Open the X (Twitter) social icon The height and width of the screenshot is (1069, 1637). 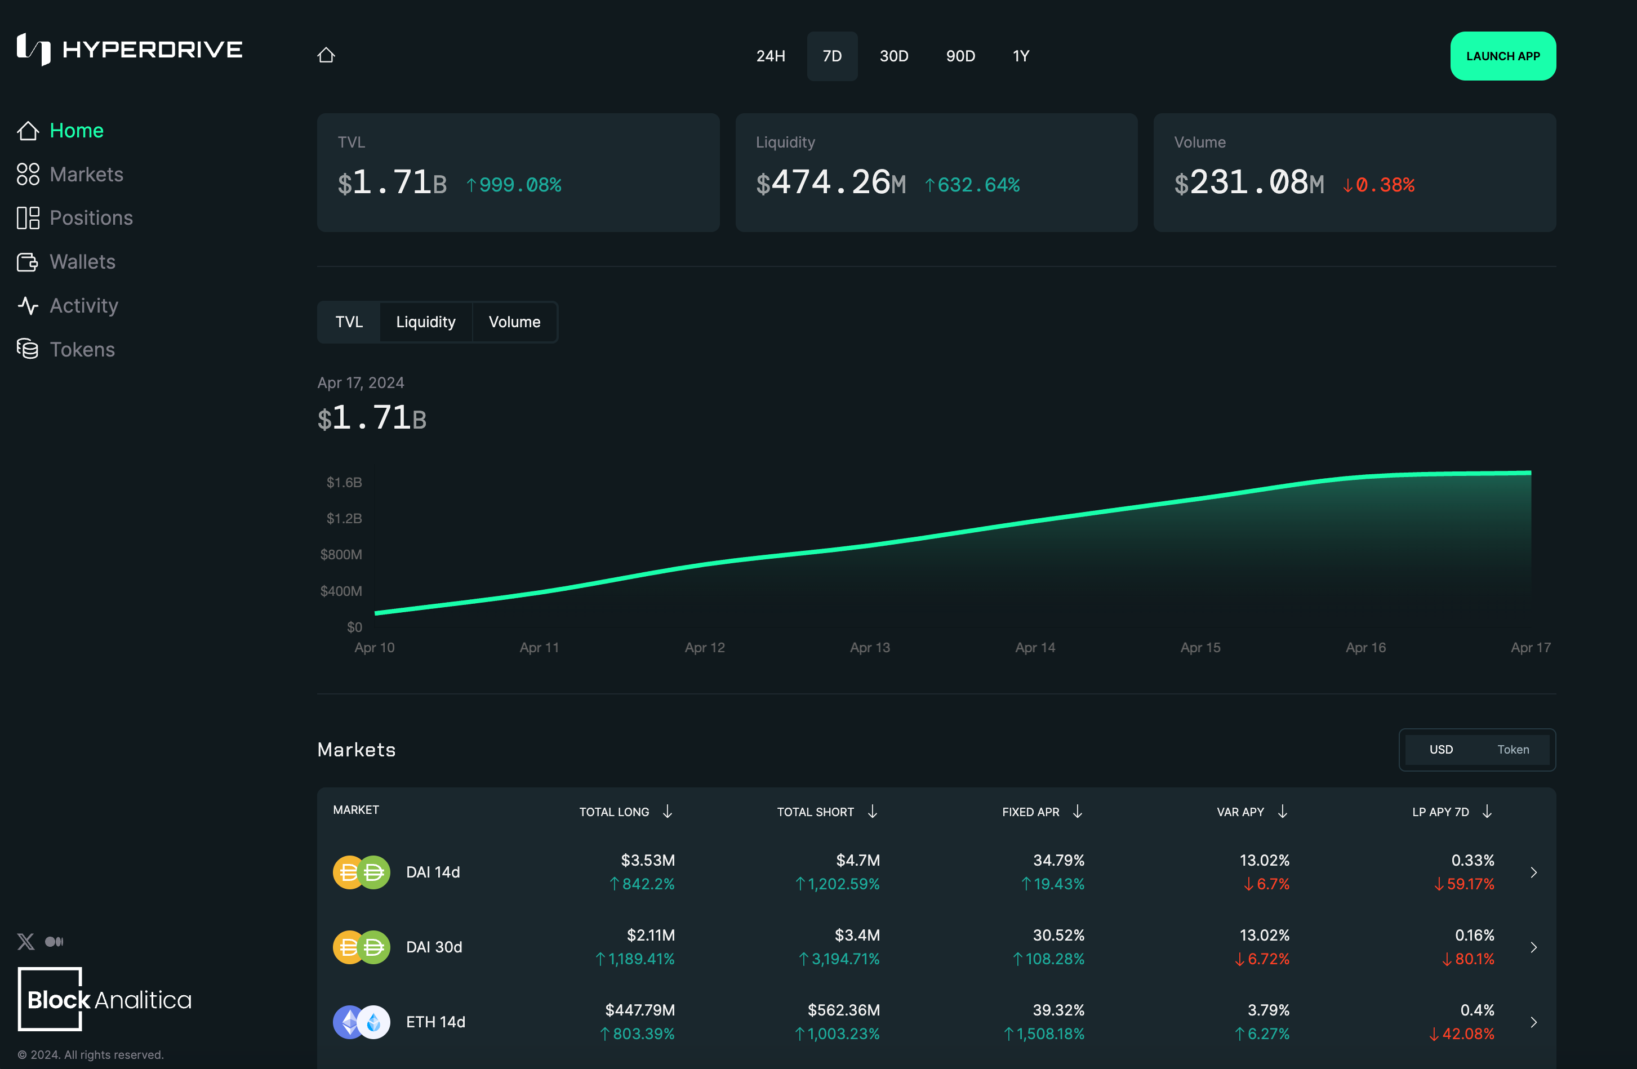coord(26,941)
